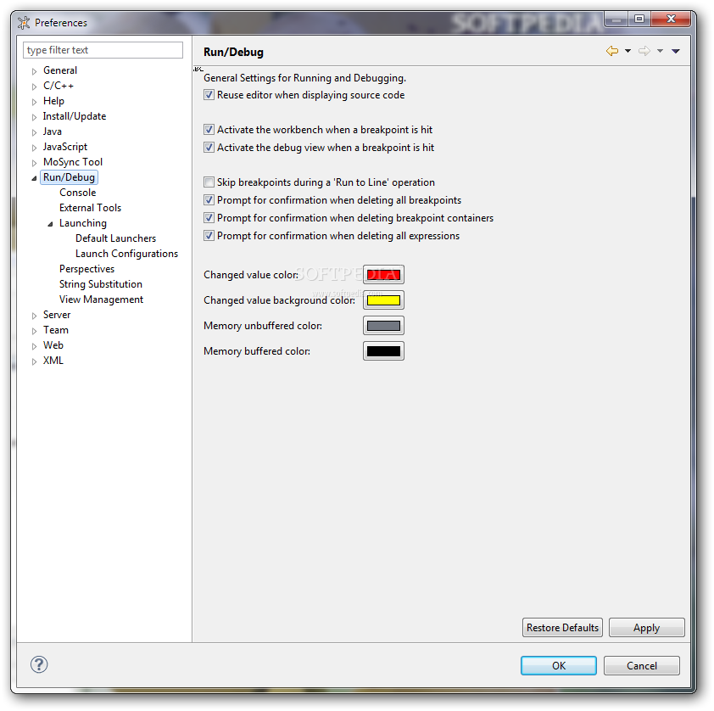Enable Skip breakpoints during Run to Line
This screenshot has width=714, height=711.
[x=209, y=182]
